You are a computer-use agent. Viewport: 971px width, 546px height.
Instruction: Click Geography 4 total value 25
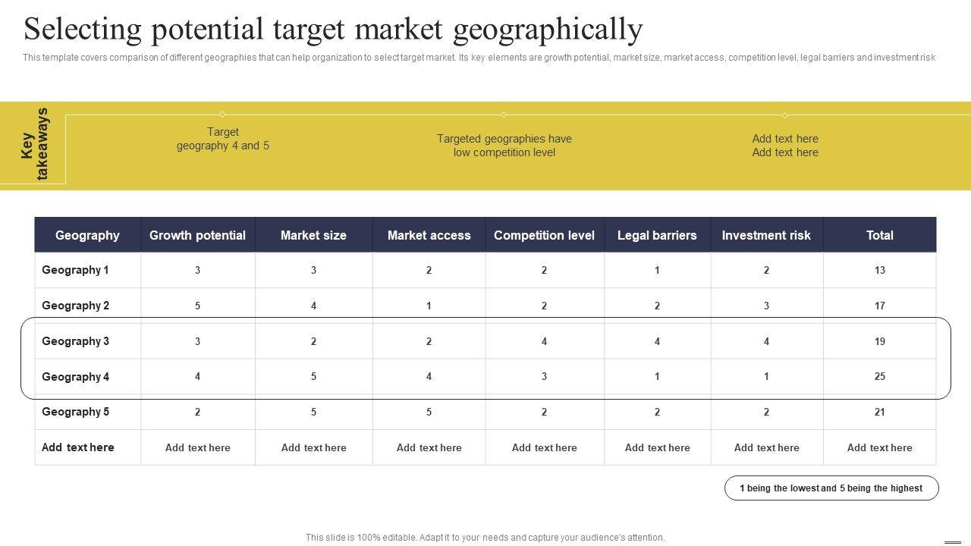879,377
